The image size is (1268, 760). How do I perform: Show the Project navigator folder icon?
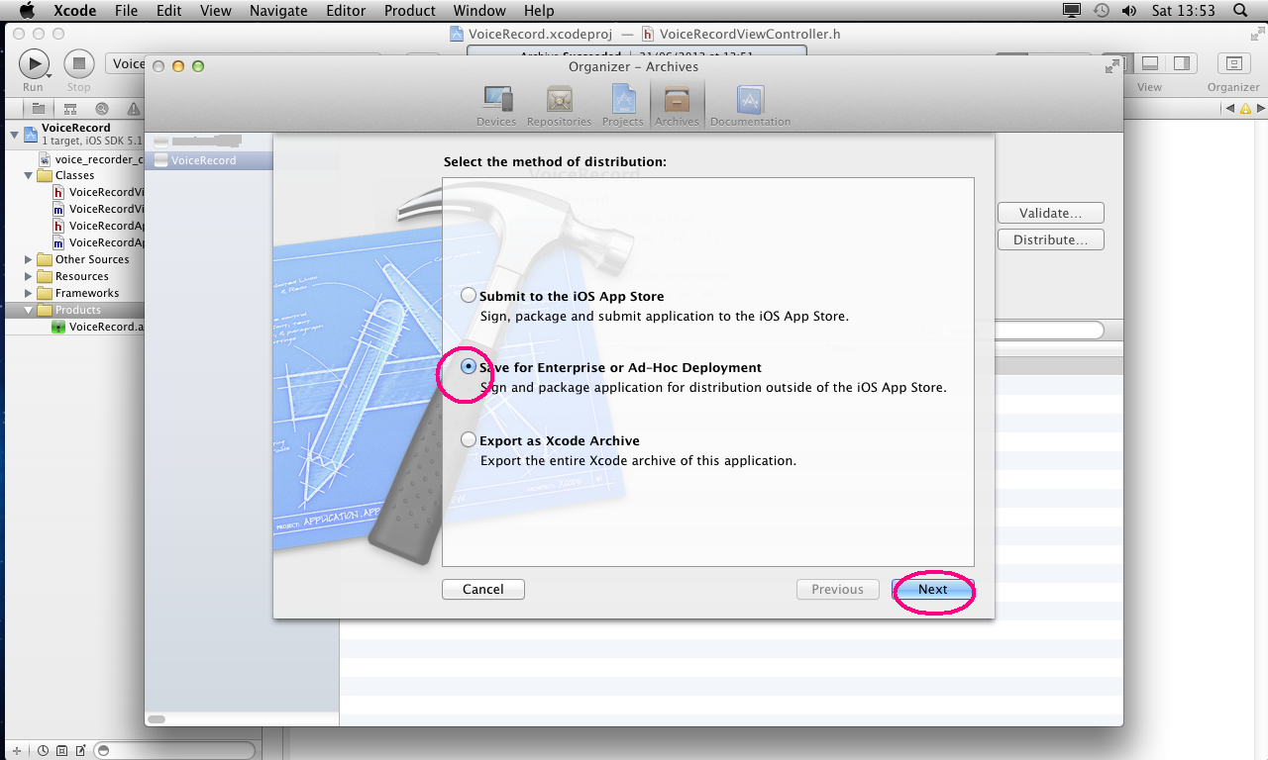click(x=38, y=109)
